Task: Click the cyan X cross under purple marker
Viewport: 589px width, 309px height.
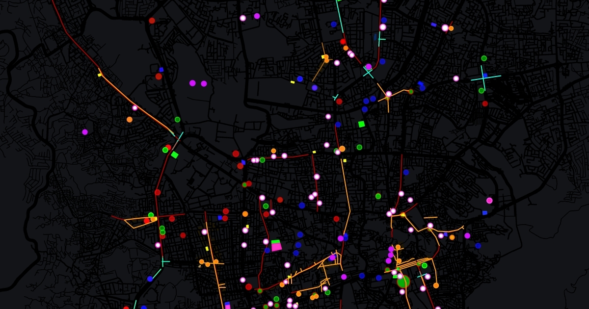Action: [x=368, y=73]
